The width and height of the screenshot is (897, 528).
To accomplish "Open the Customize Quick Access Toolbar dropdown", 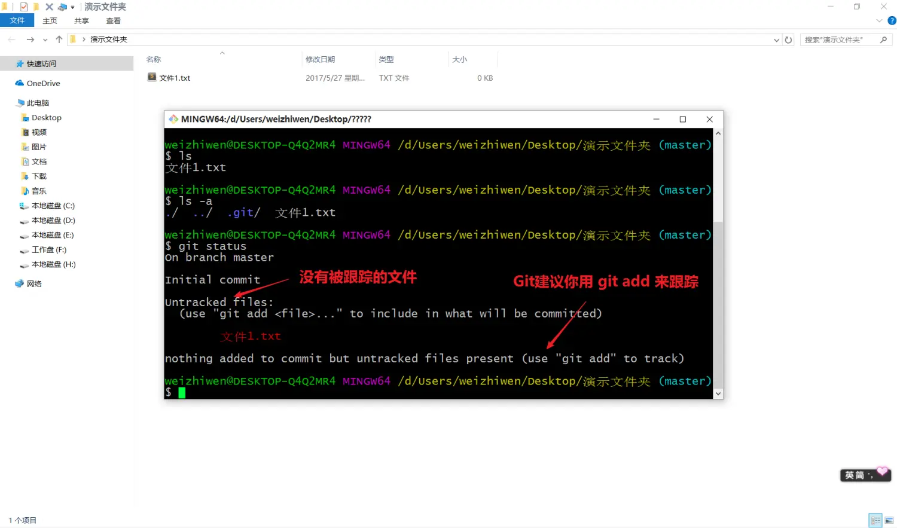I will coord(73,8).
